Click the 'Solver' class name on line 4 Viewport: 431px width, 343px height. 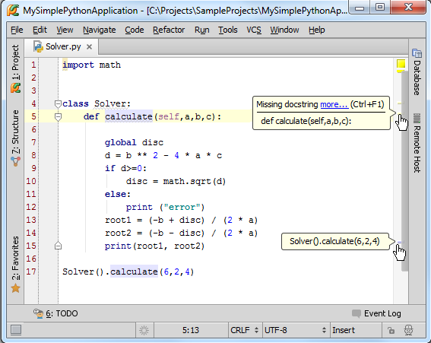pyautogui.click(x=110, y=103)
